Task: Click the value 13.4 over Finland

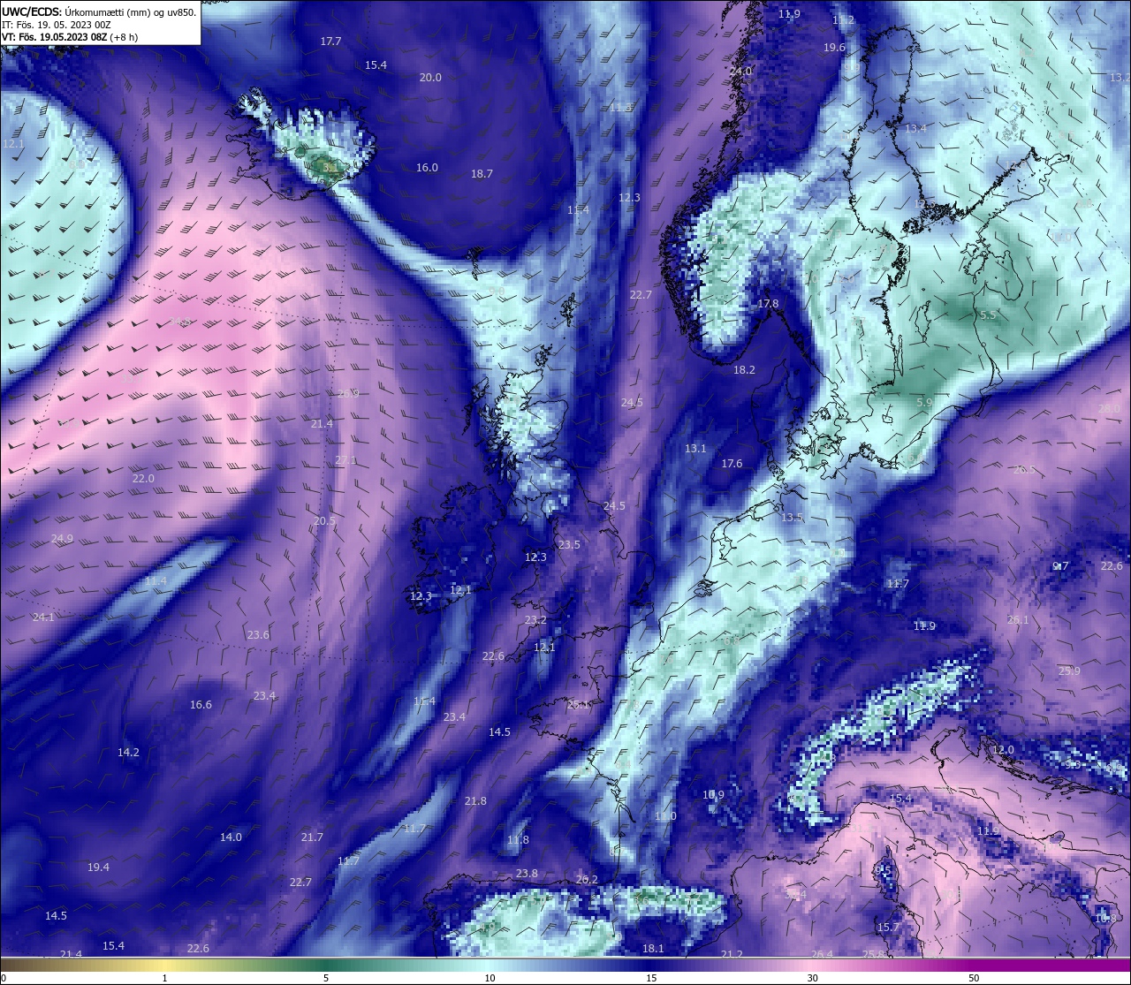Action: point(915,129)
